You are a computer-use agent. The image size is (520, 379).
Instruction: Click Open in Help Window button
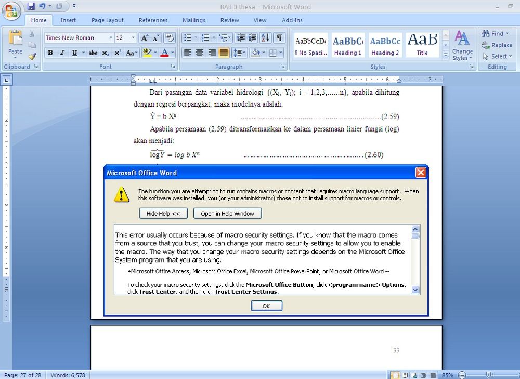(227, 214)
